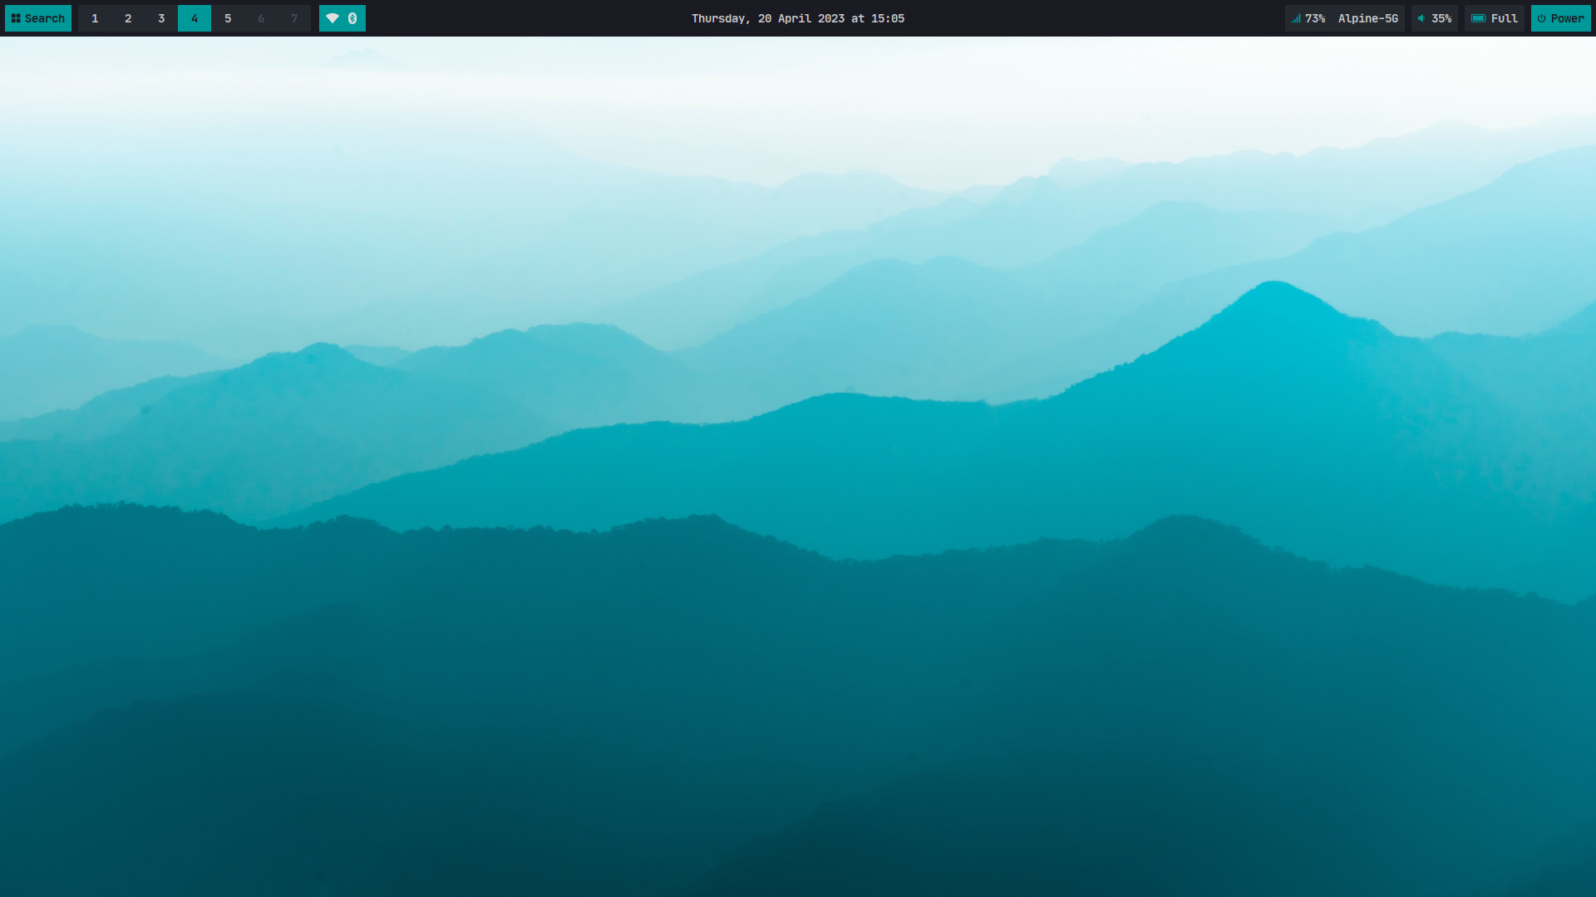Click the Full battery status label
This screenshot has width=1596, height=897.
(x=1505, y=18)
